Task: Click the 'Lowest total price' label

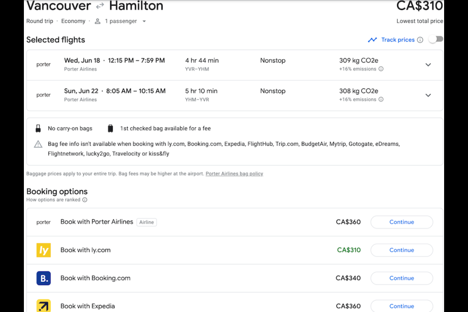Action: point(420,21)
